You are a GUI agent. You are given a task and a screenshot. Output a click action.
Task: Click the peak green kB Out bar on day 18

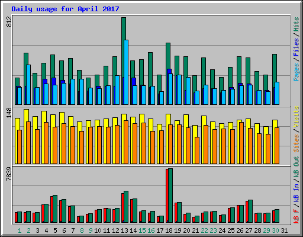170,196
